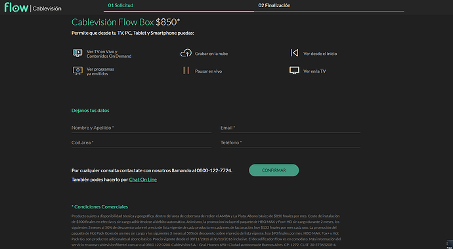The image size is (453, 249).
Task: Click the previously aired programs icon
Action: (77, 71)
